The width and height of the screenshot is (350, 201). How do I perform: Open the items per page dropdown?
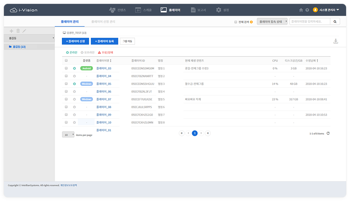click(x=68, y=135)
